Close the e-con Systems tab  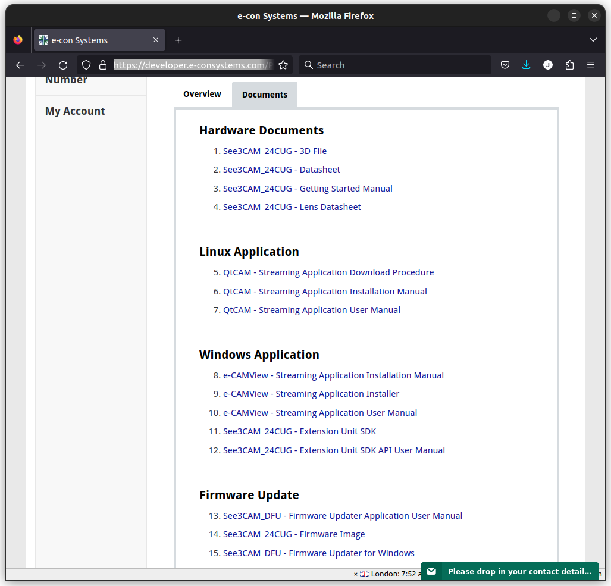click(156, 40)
